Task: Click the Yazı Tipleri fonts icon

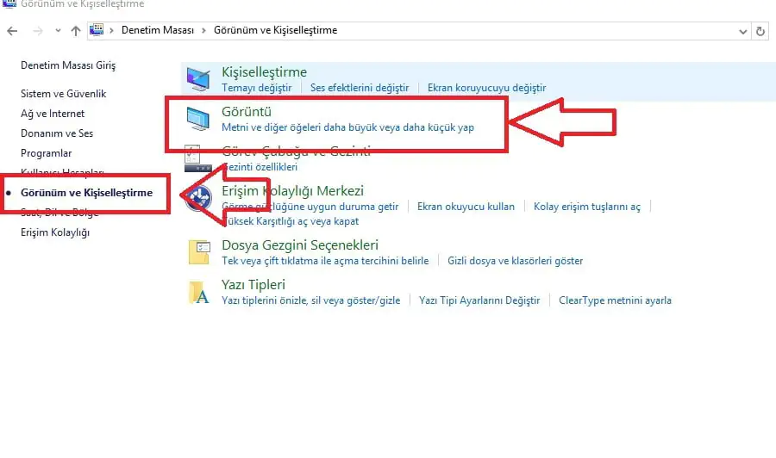Action: [199, 292]
